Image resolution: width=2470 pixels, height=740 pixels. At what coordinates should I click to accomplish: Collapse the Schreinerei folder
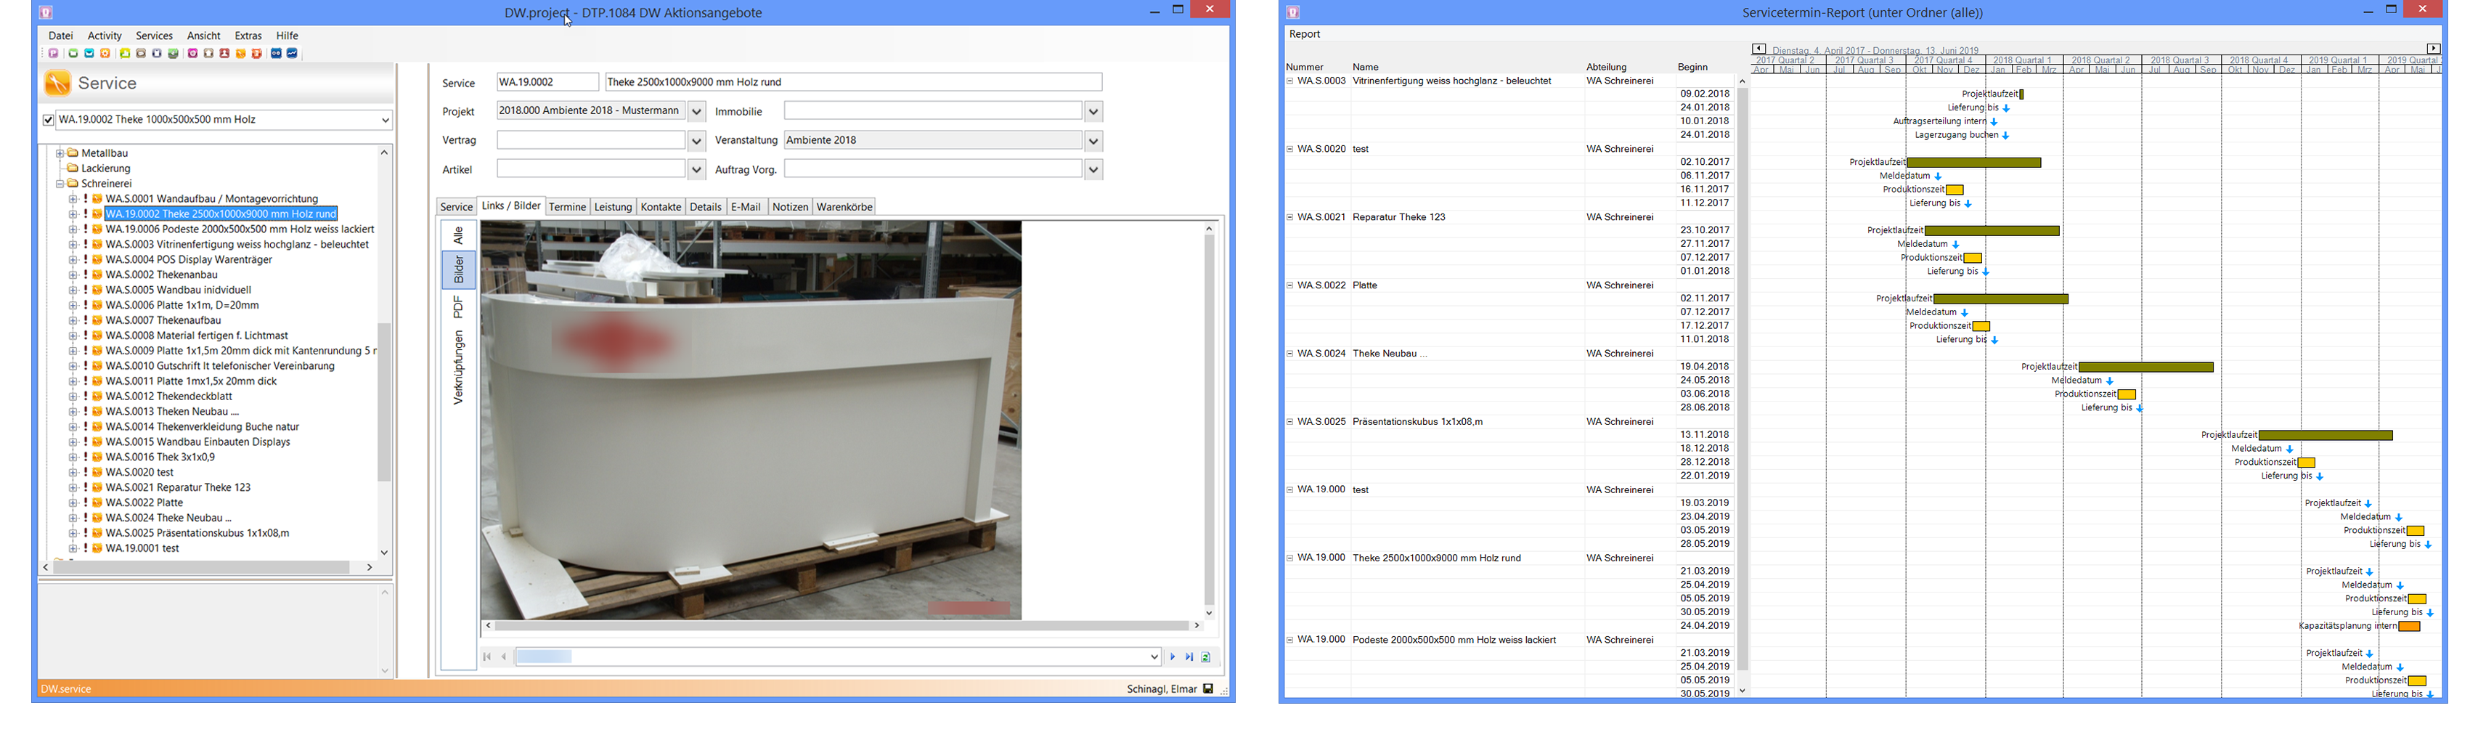pyautogui.click(x=60, y=183)
